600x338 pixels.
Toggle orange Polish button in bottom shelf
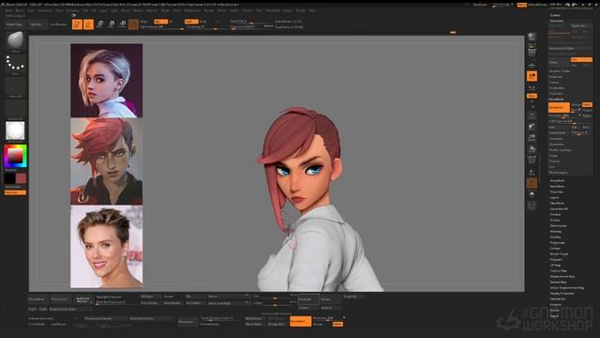pyautogui.click(x=337, y=324)
